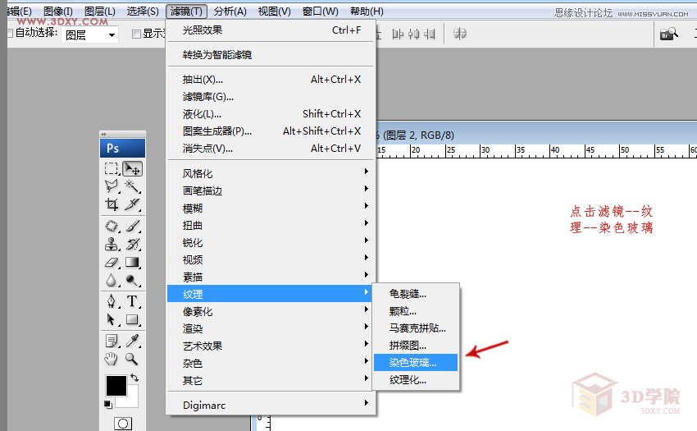The width and height of the screenshot is (697, 431).
Task: Expand the 像素化 submenu
Action: pyautogui.click(x=271, y=311)
